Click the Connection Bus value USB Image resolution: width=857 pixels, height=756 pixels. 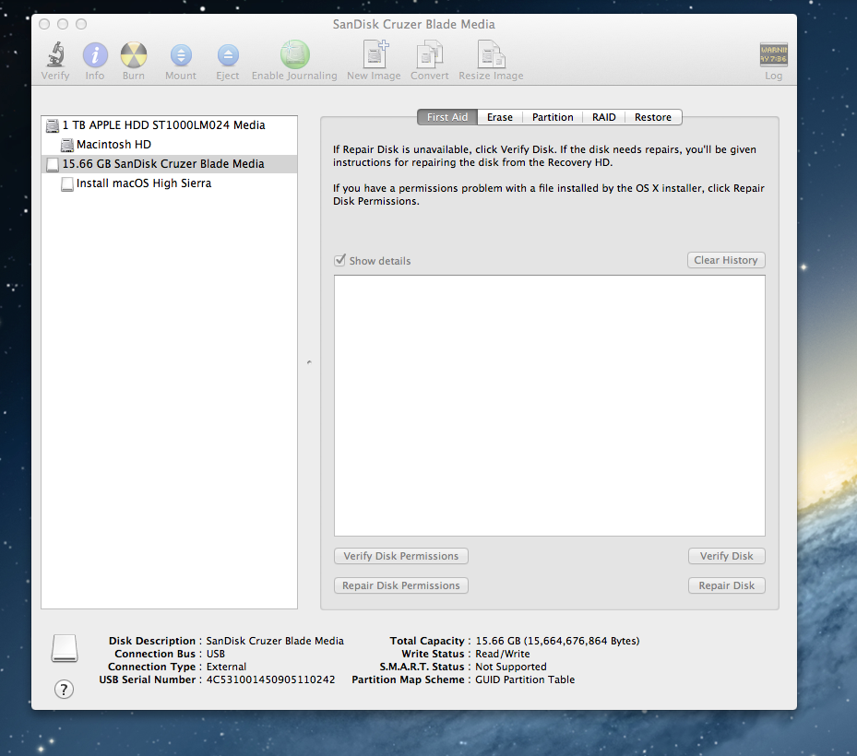(215, 654)
